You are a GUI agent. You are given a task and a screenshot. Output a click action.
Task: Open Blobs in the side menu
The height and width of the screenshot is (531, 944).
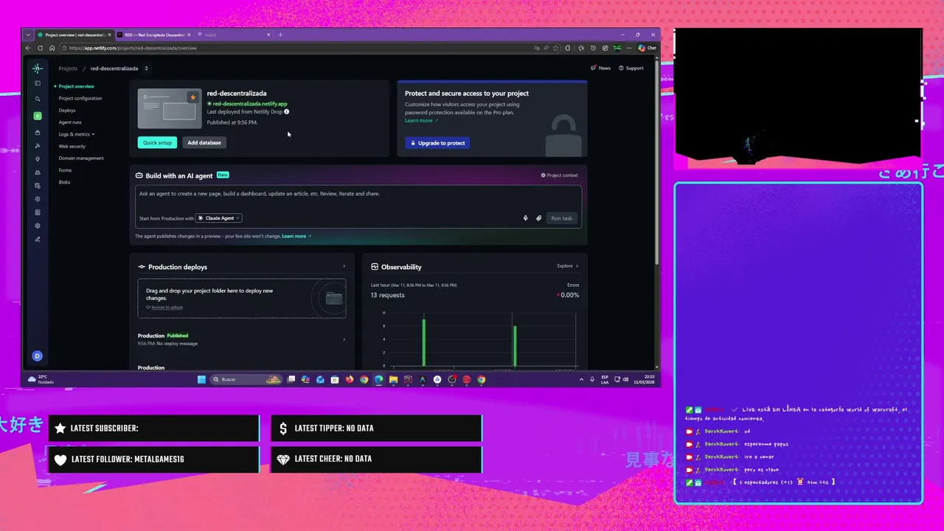tap(64, 182)
